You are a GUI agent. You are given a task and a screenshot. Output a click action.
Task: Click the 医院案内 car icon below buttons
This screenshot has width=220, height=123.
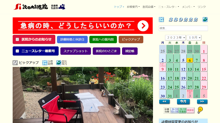[59, 63]
